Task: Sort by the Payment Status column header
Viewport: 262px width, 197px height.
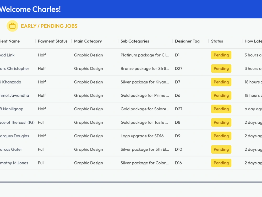Action: point(53,41)
